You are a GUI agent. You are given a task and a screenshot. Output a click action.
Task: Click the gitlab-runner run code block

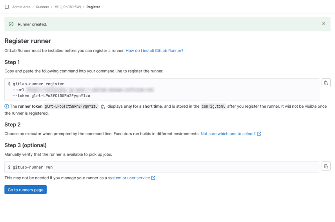[x=162, y=167]
